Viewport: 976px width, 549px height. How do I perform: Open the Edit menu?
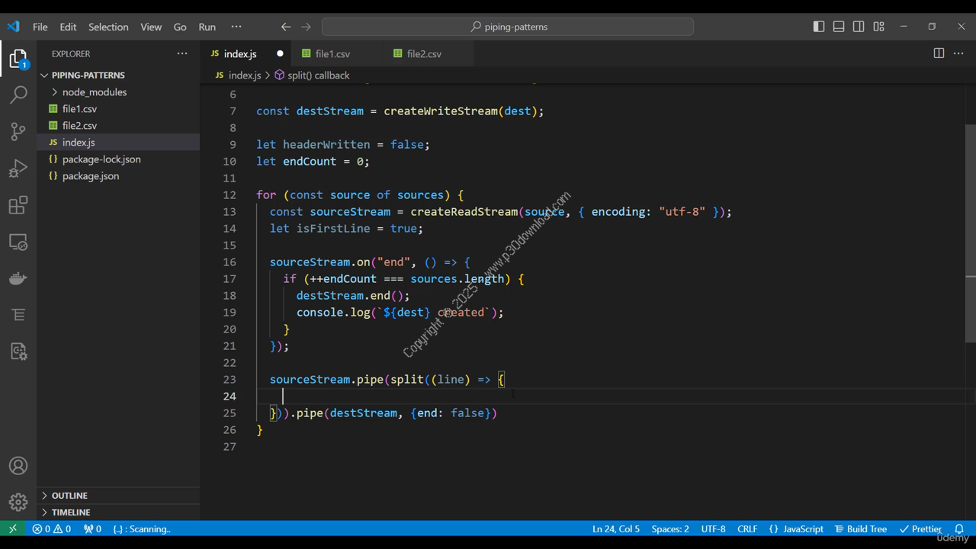pyautogui.click(x=68, y=27)
